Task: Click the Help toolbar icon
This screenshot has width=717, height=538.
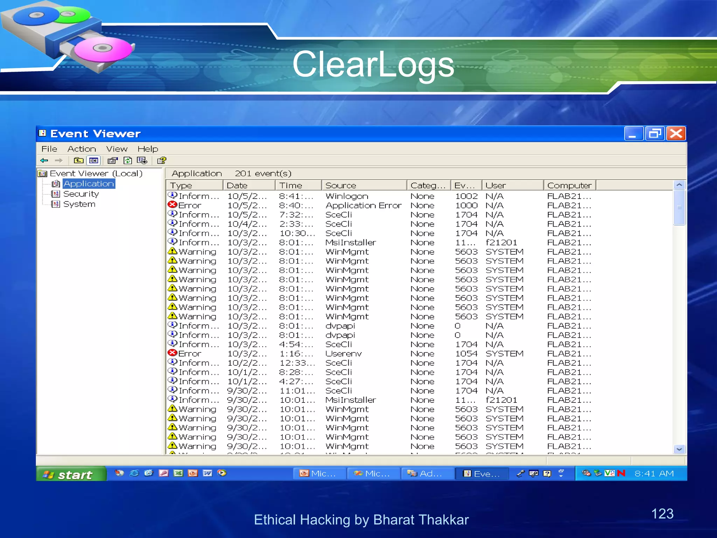Action: pyautogui.click(x=162, y=160)
